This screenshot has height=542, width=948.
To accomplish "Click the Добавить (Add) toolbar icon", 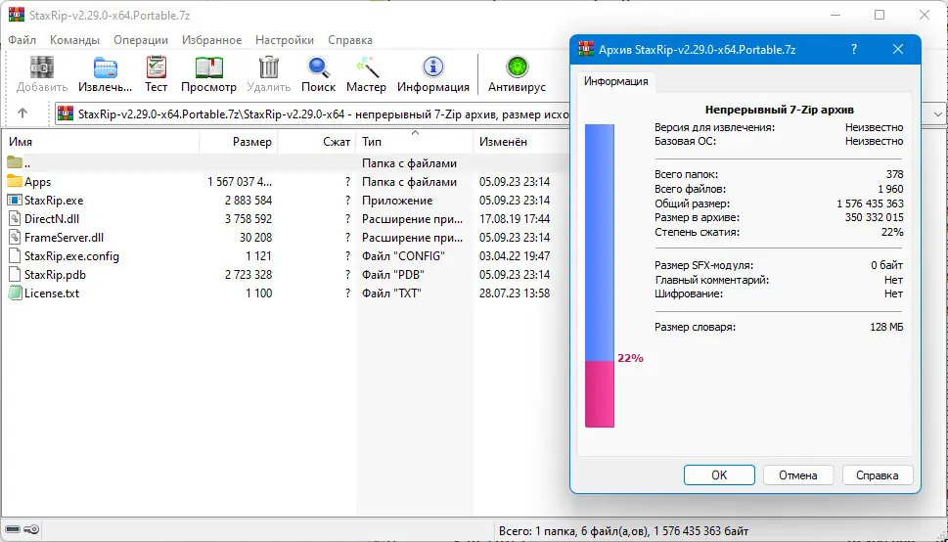I will (42, 68).
